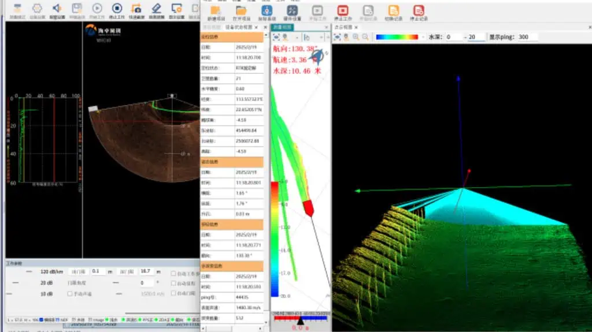
Task: Click the speaker sound settings icon
Action: [x=57, y=9]
